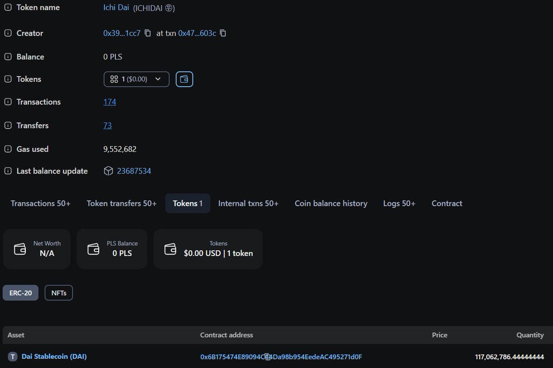Open creator address 0x39...1cc7 link

pyautogui.click(x=122, y=33)
